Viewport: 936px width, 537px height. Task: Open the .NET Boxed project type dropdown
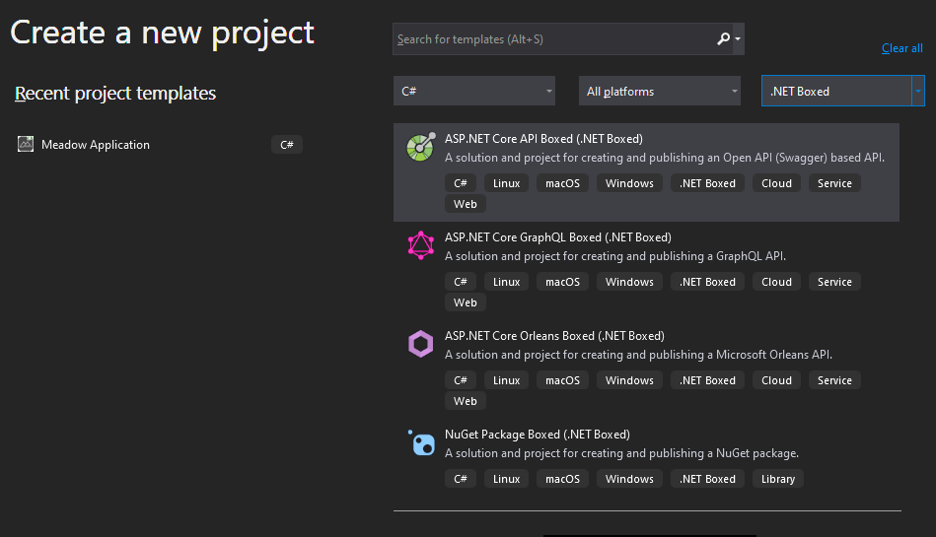pyautogui.click(x=843, y=91)
